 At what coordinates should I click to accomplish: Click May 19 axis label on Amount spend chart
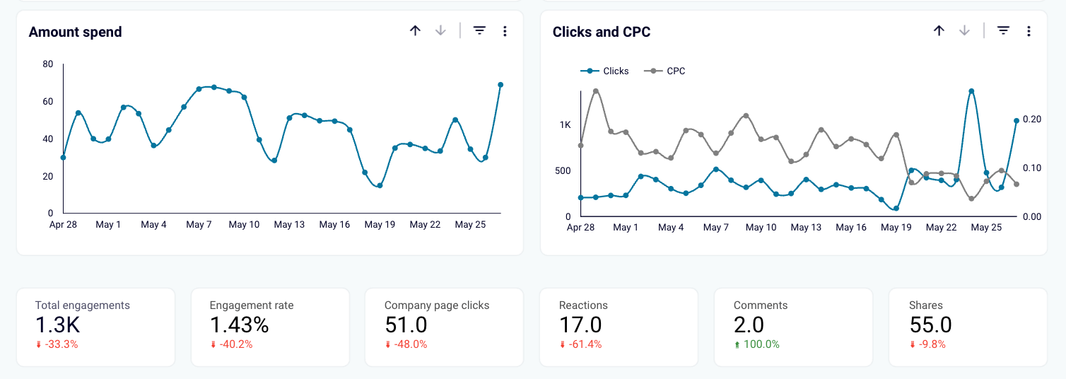(380, 225)
